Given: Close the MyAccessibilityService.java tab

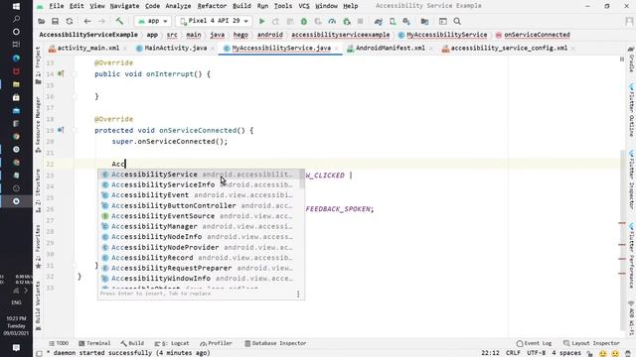Looking at the screenshot, I should click(337, 49).
